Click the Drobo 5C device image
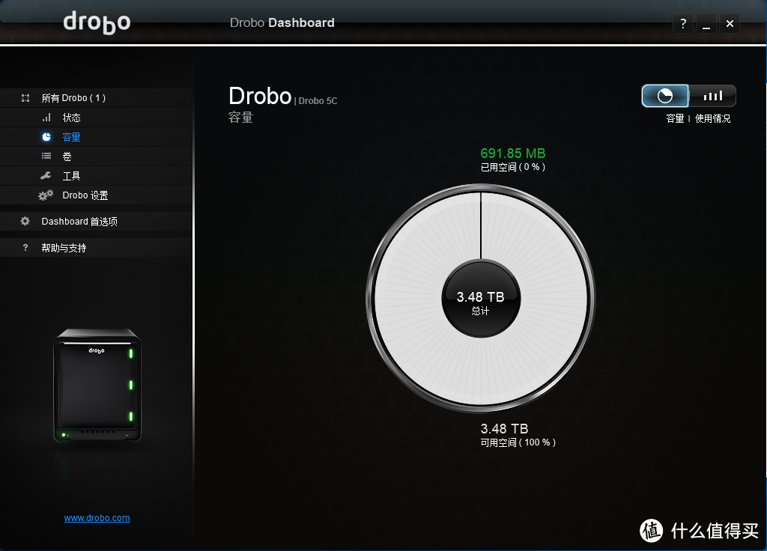Screen dimensions: 767x551 [97, 386]
